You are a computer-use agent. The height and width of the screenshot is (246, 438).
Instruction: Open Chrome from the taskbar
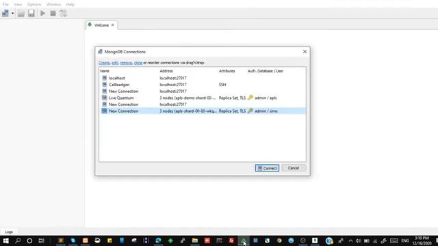[279, 241]
